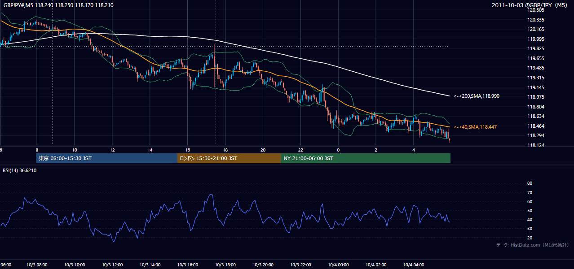The height and width of the screenshot is (269, 574).
Task: Click the 200 SMA 118.990 label
Action: coord(477,96)
